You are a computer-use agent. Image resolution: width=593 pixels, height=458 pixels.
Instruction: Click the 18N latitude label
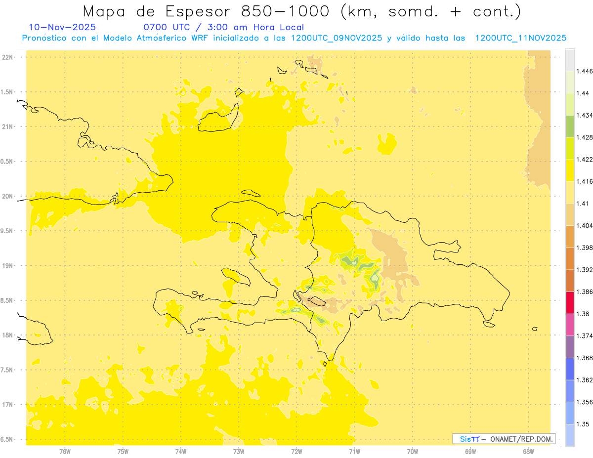8,335
